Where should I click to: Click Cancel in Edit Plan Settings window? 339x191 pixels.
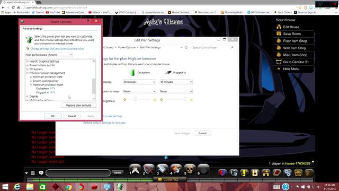[x=202, y=133]
